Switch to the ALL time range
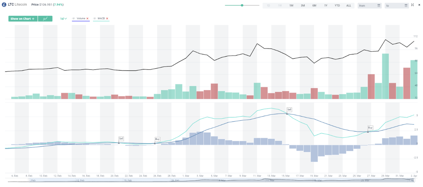Viewport: 423px width, 187px height. (x=348, y=6)
